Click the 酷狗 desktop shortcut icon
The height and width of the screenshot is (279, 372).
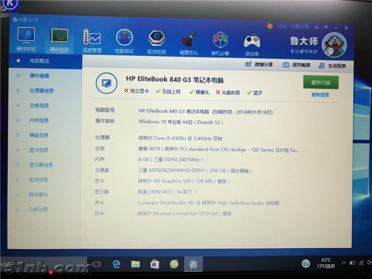(x=10, y=8)
